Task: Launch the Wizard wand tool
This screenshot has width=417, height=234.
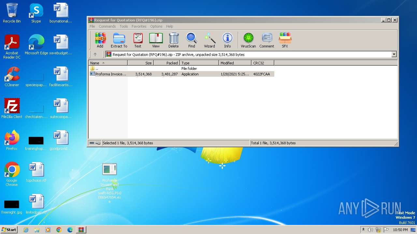Action: 209,40
